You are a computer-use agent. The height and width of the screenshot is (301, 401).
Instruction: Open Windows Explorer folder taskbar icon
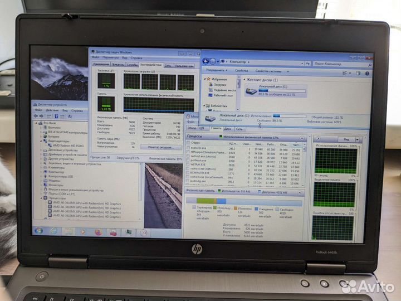click(x=69, y=232)
